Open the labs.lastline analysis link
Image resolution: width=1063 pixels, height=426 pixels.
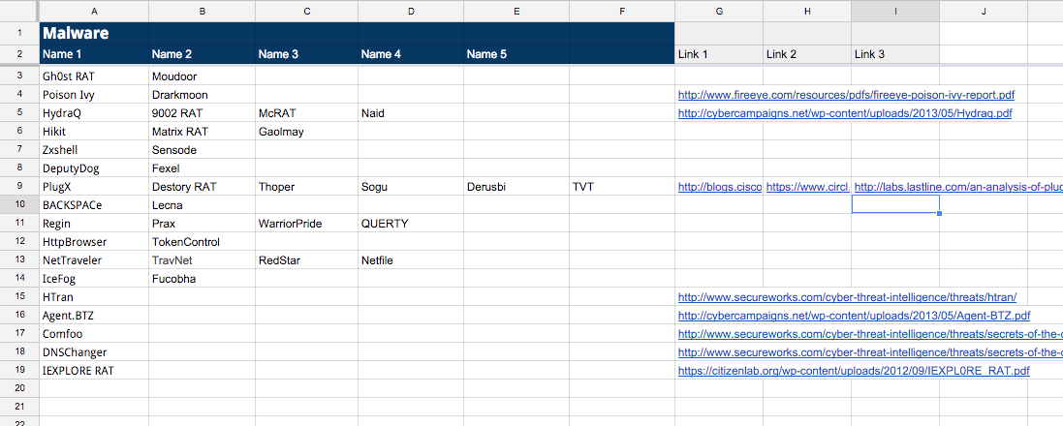pos(958,187)
